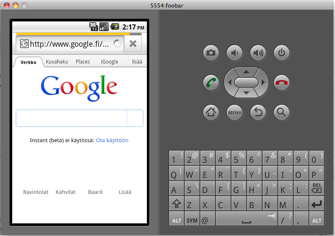
Task: Click the red end call button
Action: [282, 82]
